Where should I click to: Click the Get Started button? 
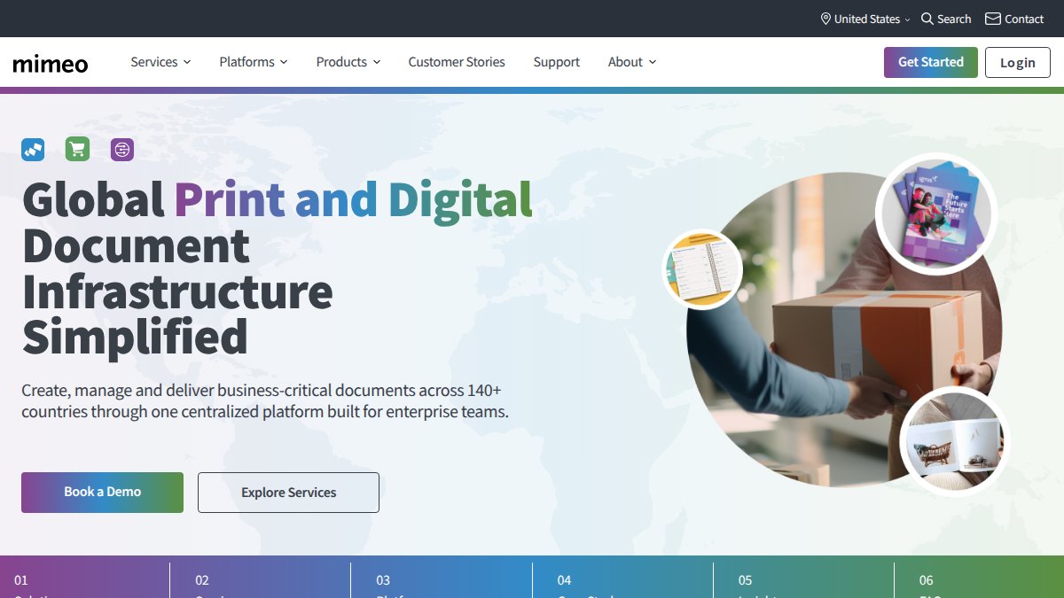931,62
